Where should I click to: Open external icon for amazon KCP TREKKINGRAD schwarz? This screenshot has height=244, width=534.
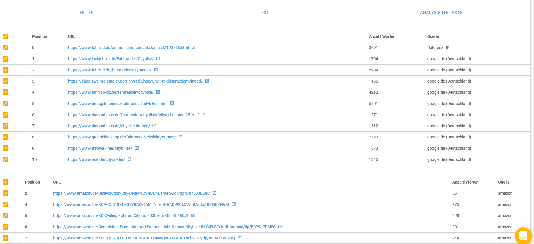click(x=240, y=238)
